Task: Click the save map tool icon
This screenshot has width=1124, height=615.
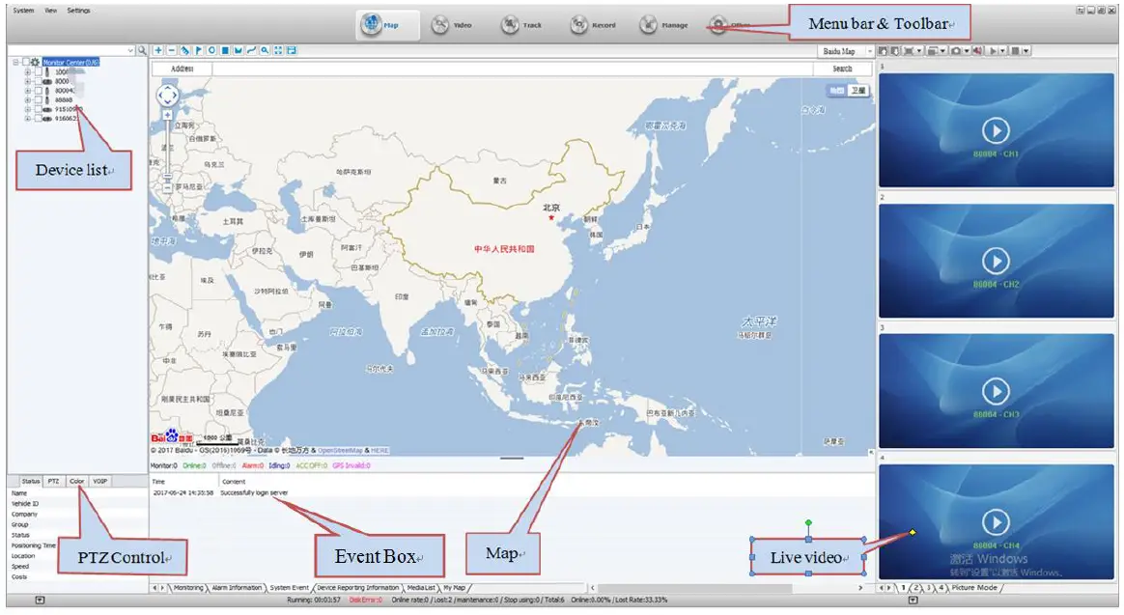Action: (x=291, y=50)
